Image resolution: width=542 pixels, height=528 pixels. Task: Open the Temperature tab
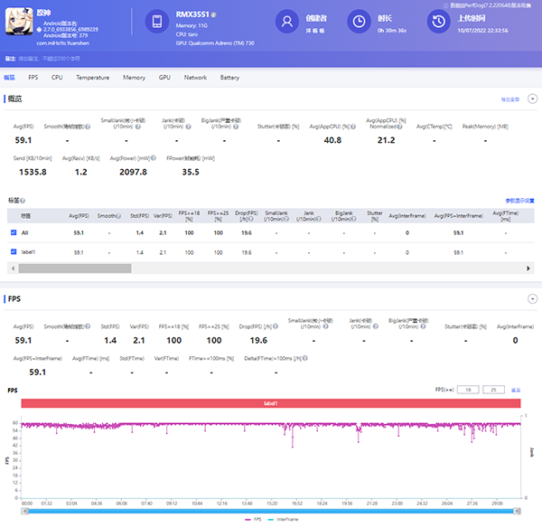pos(93,78)
